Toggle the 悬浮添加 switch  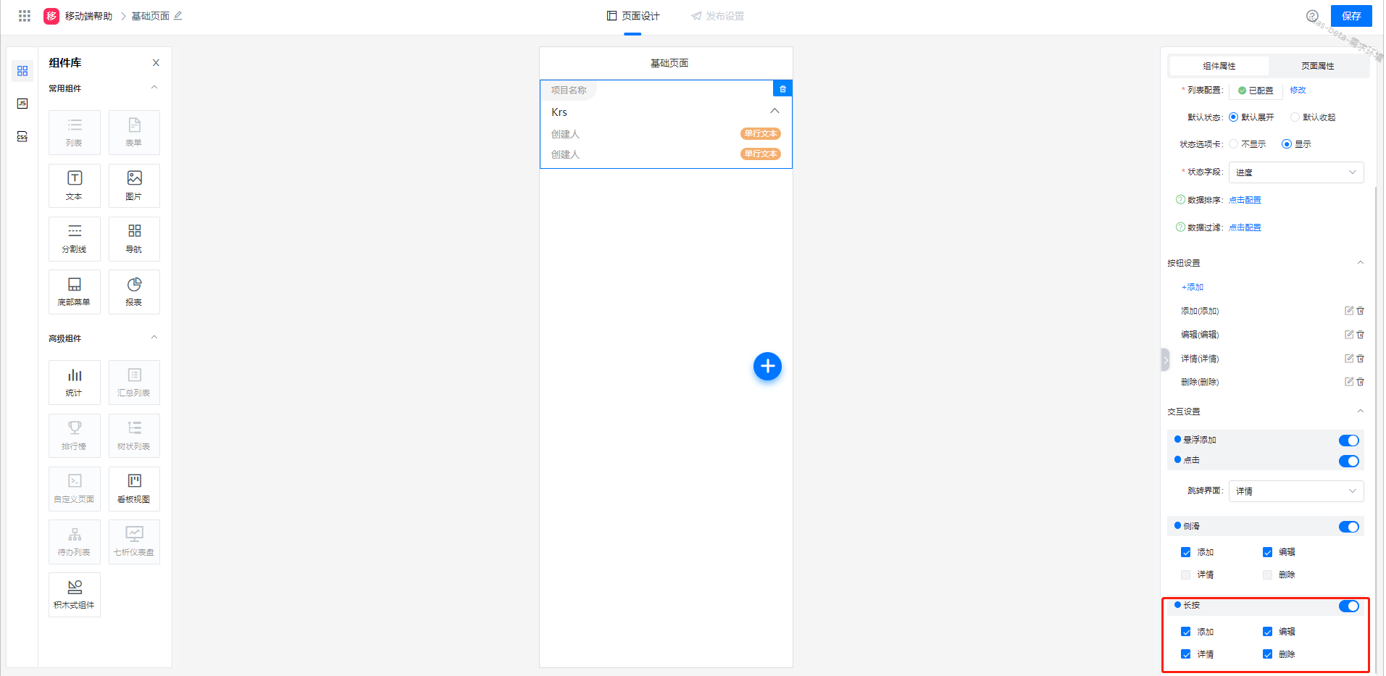click(1348, 441)
